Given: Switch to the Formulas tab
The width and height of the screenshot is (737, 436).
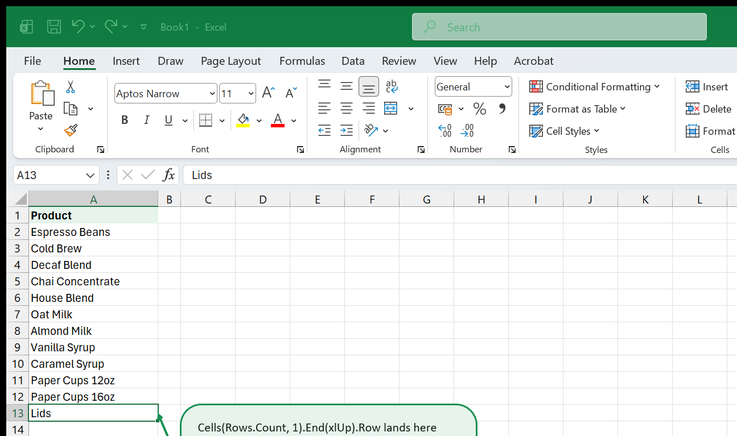Looking at the screenshot, I should point(302,61).
